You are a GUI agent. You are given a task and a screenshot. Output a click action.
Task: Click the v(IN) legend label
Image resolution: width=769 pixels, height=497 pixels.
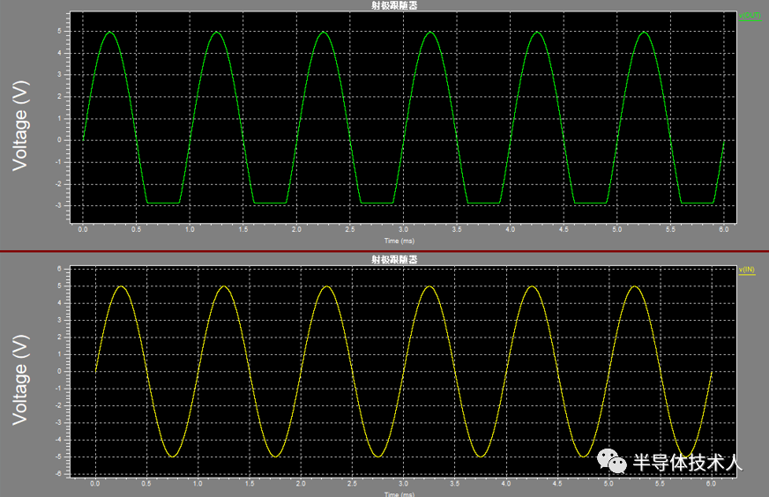tap(746, 270)
